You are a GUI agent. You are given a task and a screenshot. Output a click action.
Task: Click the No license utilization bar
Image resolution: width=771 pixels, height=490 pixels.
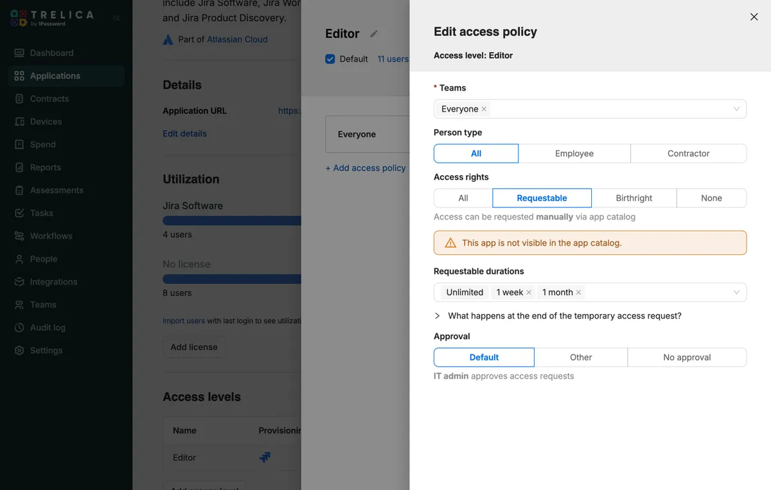point(232,279)
